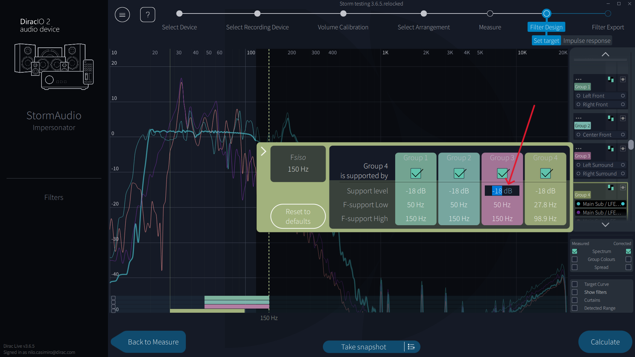Toggle Right Surround corrected circle on right
635x357 pixels.
623,174
